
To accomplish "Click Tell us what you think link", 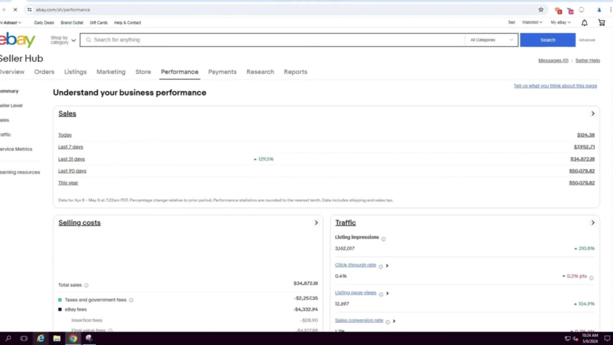I will 555,86.
